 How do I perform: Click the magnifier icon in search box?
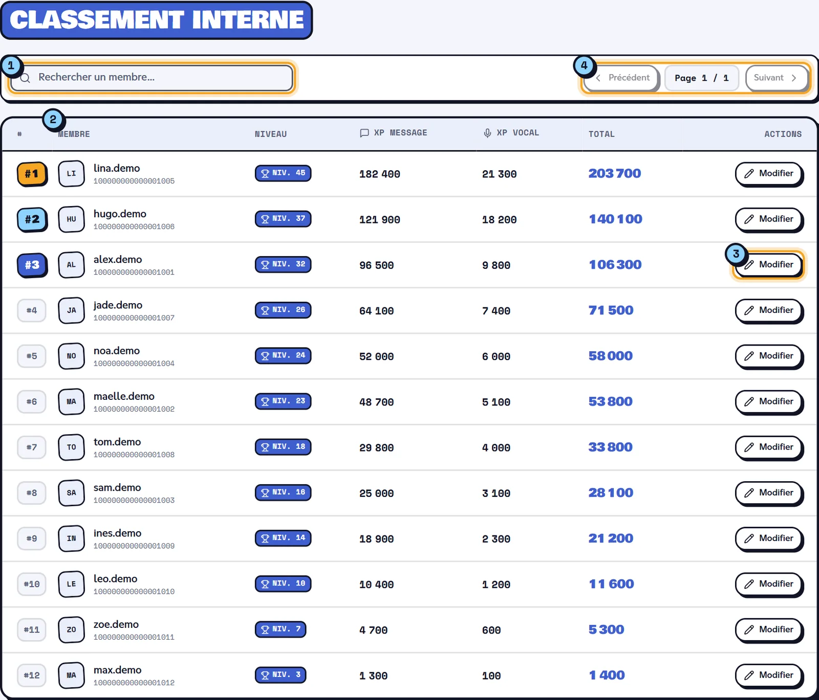pyautogui.click(x=25, y=78)
